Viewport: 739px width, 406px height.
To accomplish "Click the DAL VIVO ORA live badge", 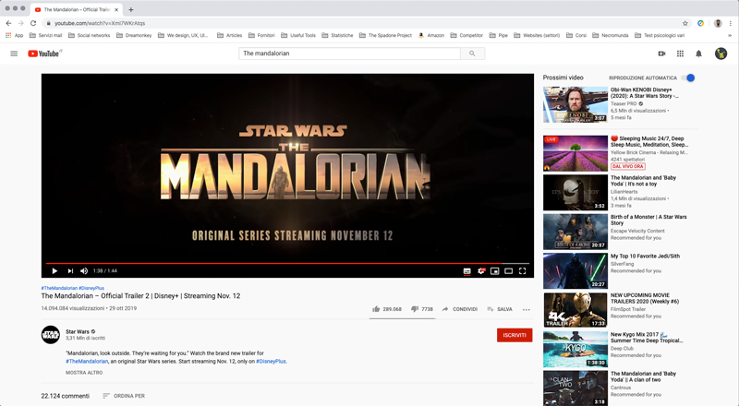I will [628, 166].
